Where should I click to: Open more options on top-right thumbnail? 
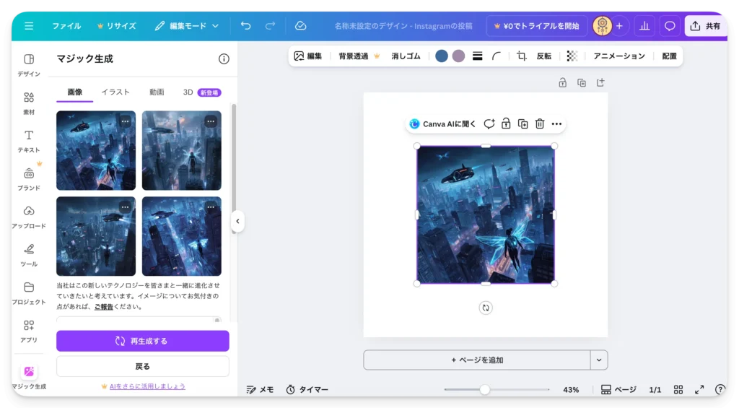(x=211, y=121)
